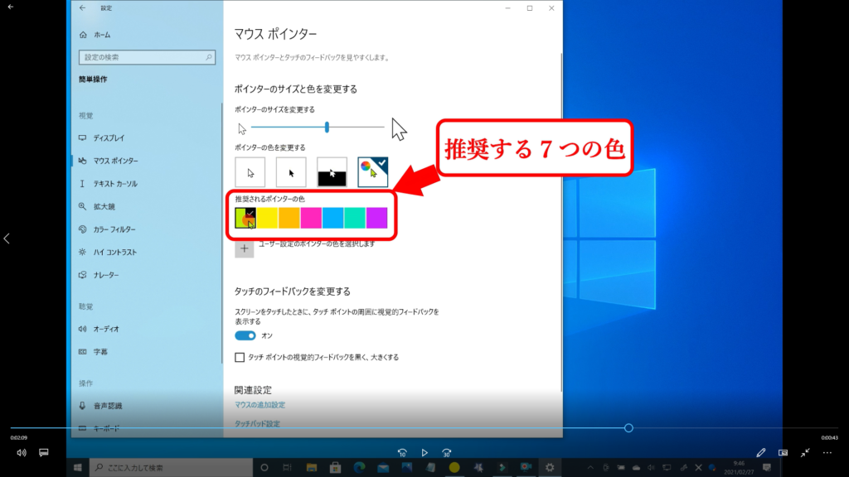The height and width of the screenshot is (477, 849).
Task: Click the マウスの追加設定 link
Action: (x=260, y=405)
